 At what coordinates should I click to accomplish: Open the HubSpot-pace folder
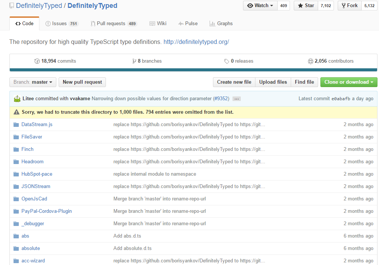37,174
